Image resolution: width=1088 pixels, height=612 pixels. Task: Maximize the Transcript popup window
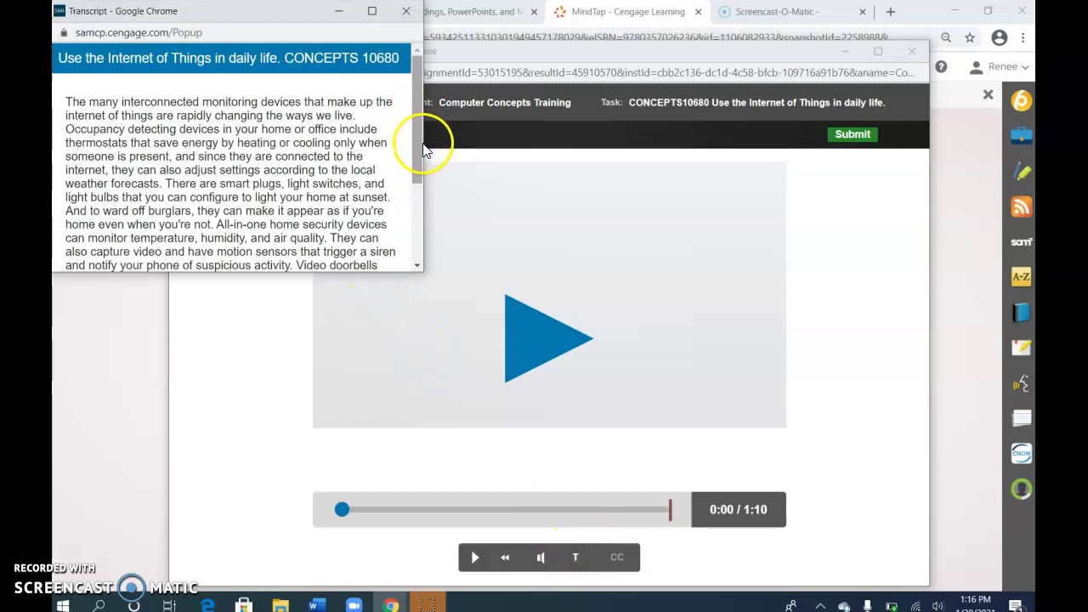tap(371, 11)
